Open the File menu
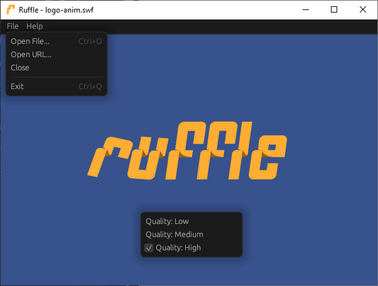378x286 pixels. click(x=13, y=26)
